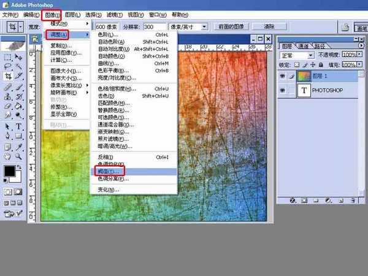Open the 填充 fill slider arrow
Screen dimensions: 368x276
coord(359,64)
